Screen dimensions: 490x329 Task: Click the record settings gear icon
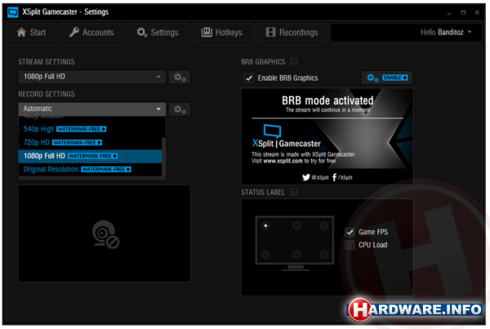point(180,109)
